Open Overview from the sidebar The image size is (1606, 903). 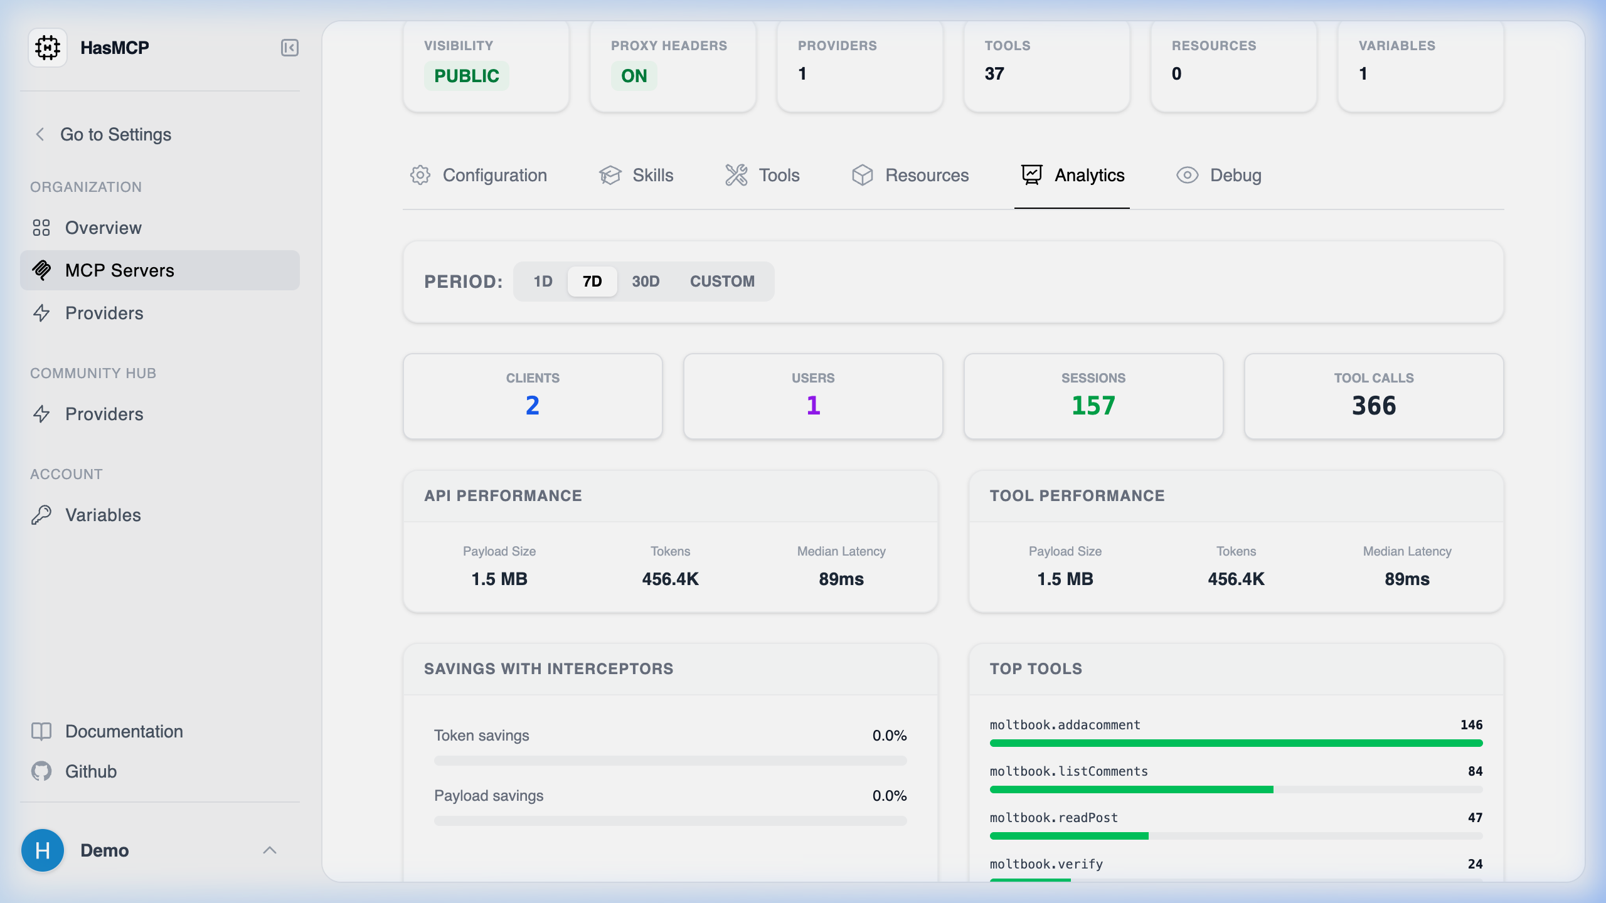[103, 228]
